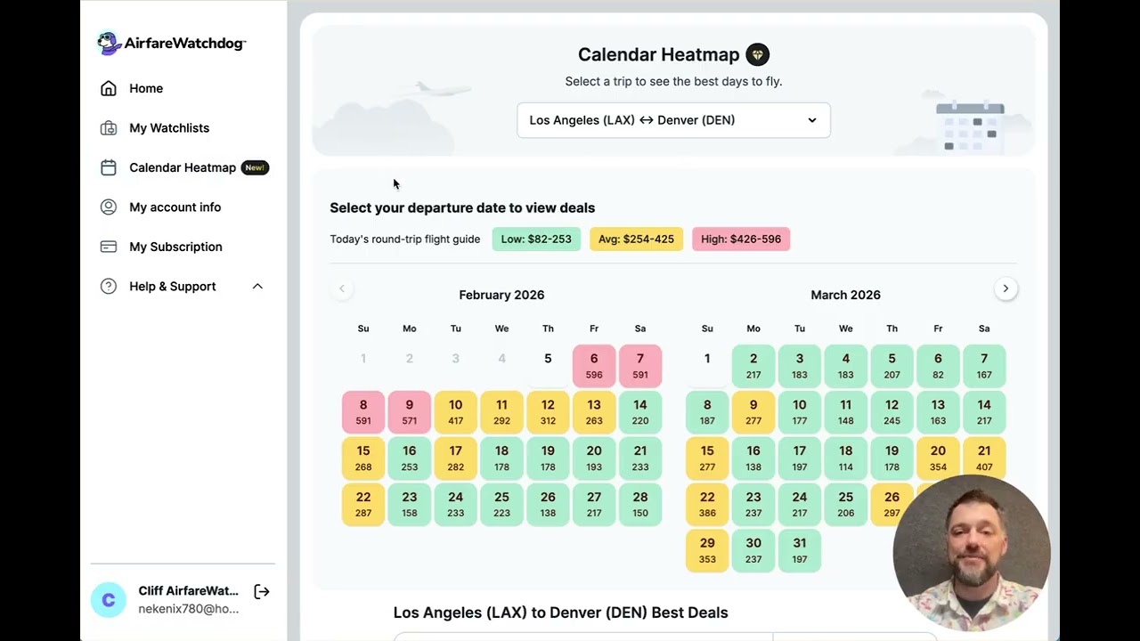Collapse Help & Support chevron

[x=257, y=286]
